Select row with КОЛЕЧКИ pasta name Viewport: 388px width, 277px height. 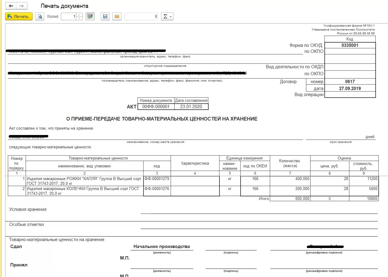point(84,191)
